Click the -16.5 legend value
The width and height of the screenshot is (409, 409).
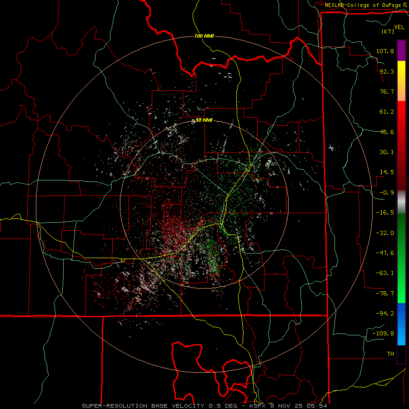pyautogui.click(x=385, y=213)
